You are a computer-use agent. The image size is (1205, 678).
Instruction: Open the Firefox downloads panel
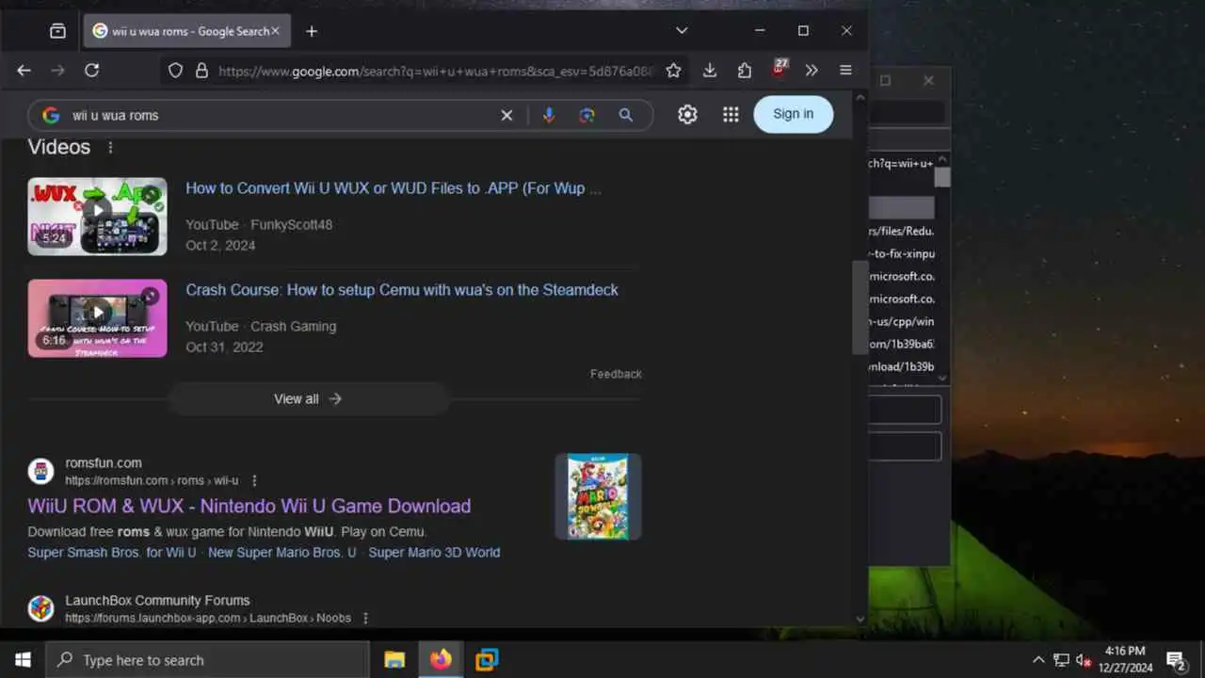click(x=710, y=71)
